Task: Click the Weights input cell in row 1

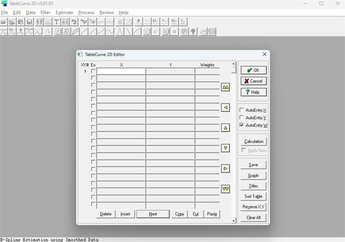Action: click(207, 71)
